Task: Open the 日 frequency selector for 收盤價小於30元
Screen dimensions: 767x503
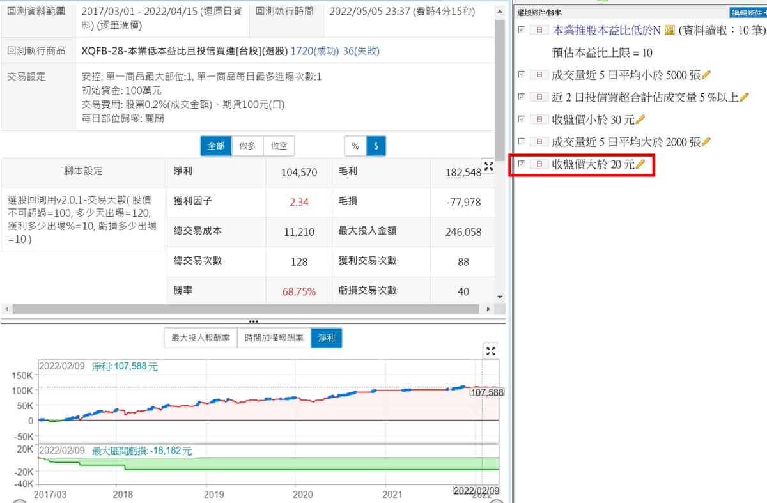Action: click(539, 120)
